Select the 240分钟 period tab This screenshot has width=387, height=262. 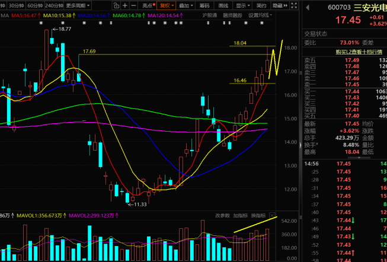pos(54,5)
